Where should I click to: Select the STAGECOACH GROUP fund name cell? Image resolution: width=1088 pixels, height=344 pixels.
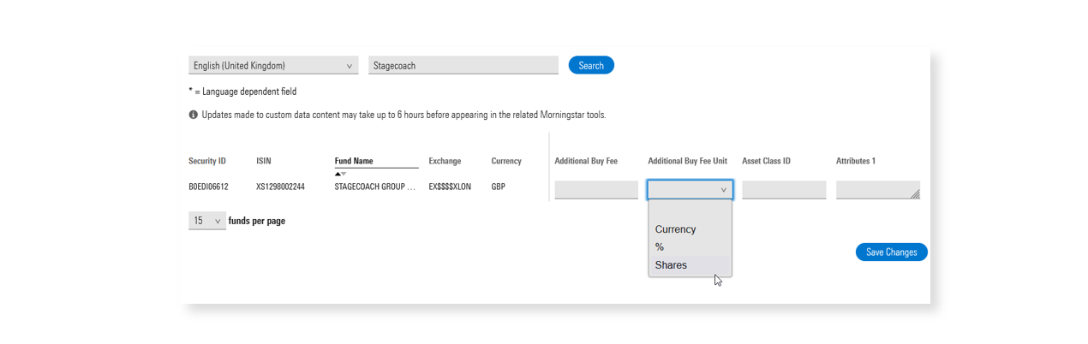tap(374, 187)
